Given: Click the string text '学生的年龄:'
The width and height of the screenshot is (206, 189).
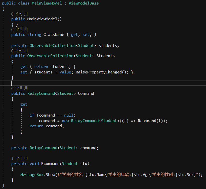Looking at the screenshot, I should [x=119, y=175].
